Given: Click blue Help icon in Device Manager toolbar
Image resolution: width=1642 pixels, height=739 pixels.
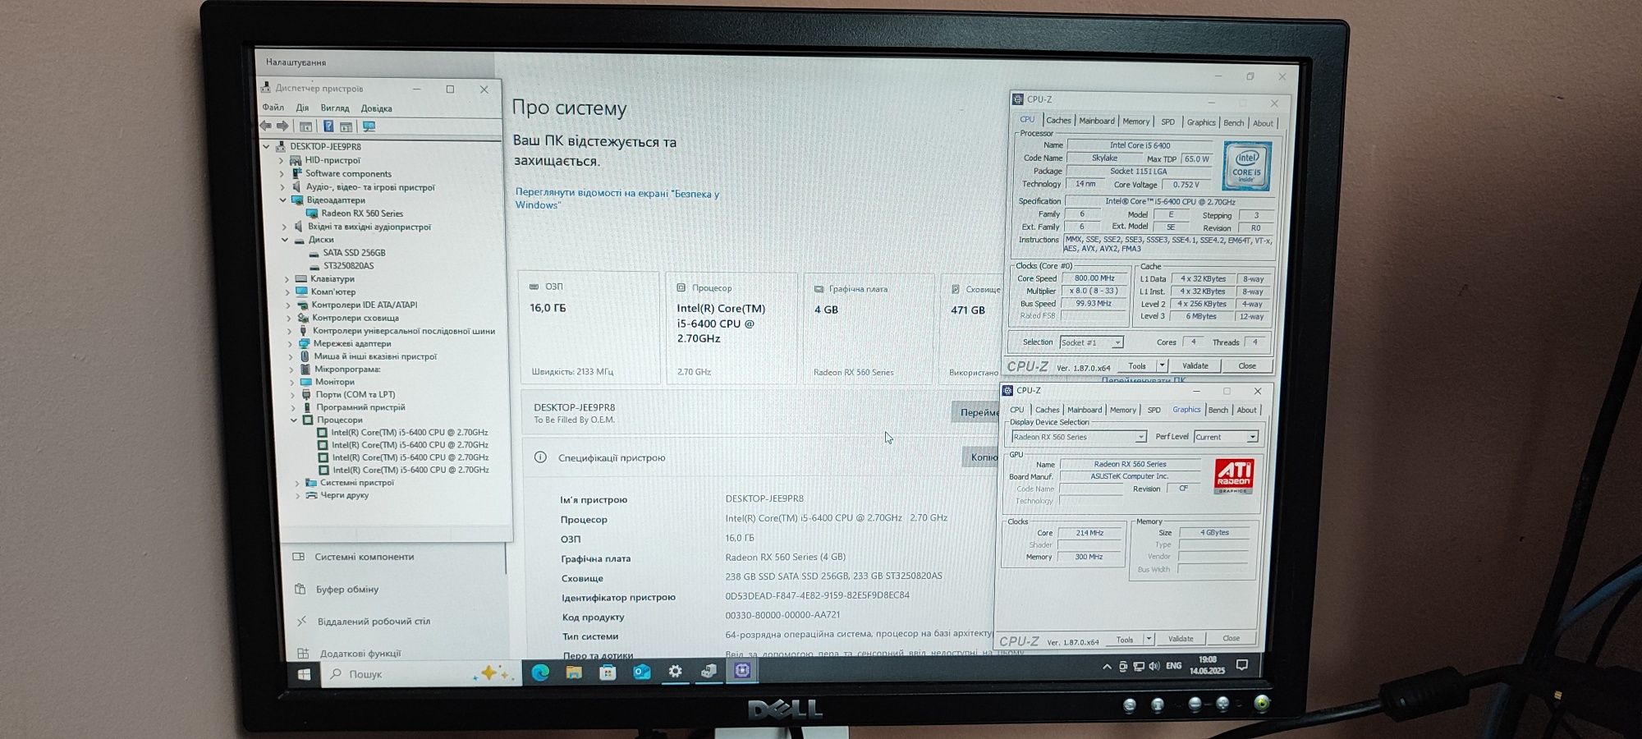Looking at the screenshot, I should [x=328, y=126].
